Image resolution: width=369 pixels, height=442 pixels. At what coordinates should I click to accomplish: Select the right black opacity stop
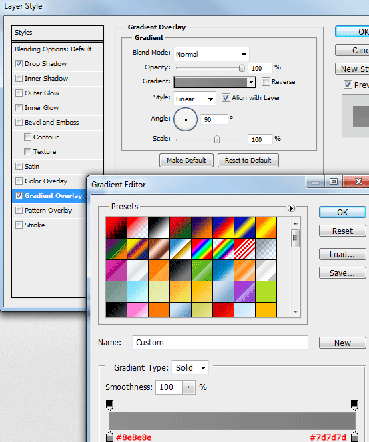354,405
